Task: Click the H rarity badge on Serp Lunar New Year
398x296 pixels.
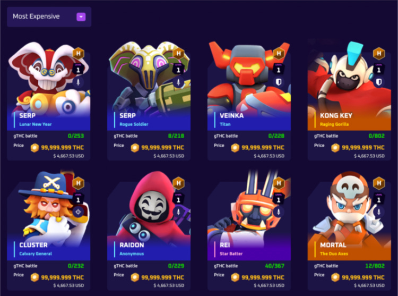Action: (x=78, y=53)
